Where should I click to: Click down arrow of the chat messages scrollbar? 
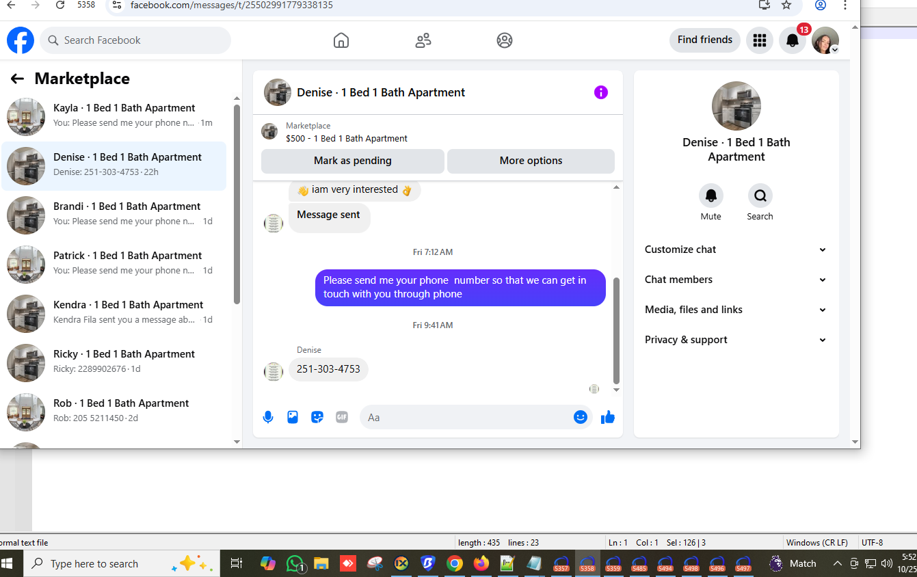pyautogui.click(x=616, y=390)
